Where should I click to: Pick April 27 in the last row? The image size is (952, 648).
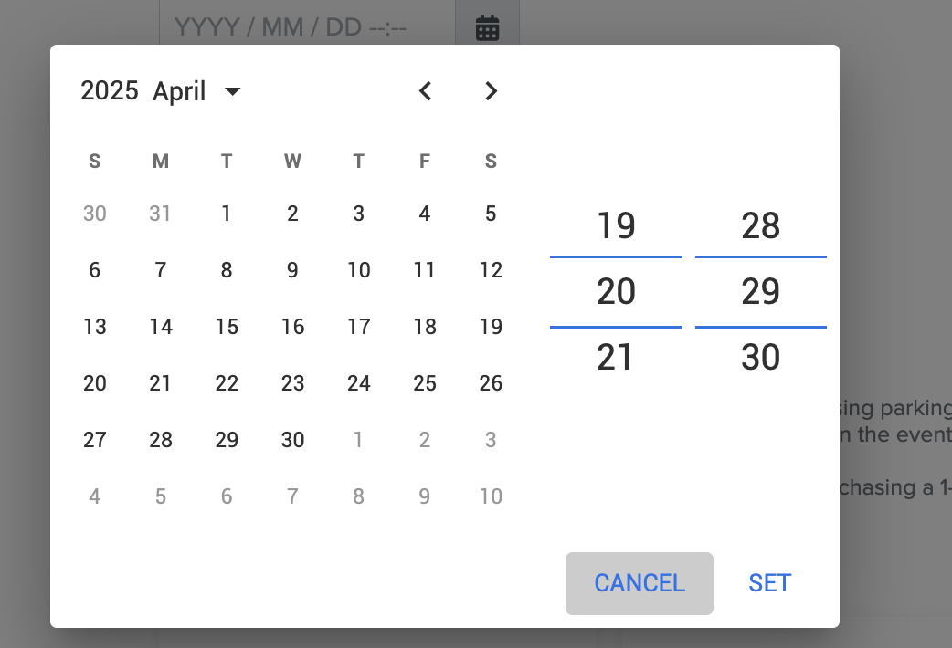pyautogui.click(x=95, y=440)
